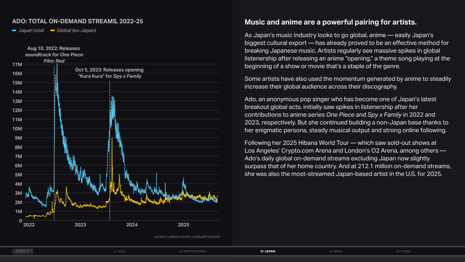Click the paragraph beginning 'Ado, an anonymous'

click(347, 115)
